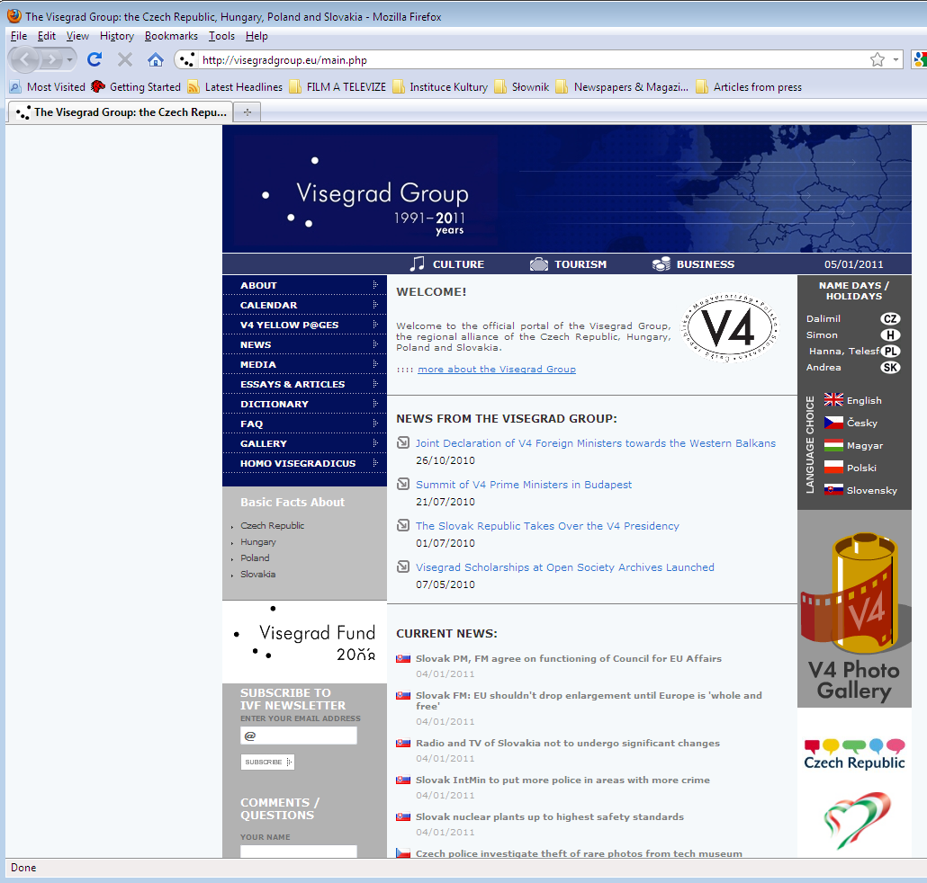Open the Latest Headlines RSS feed bookmark
This screenshot has height=883, width=927.
[x=235, y=87]
